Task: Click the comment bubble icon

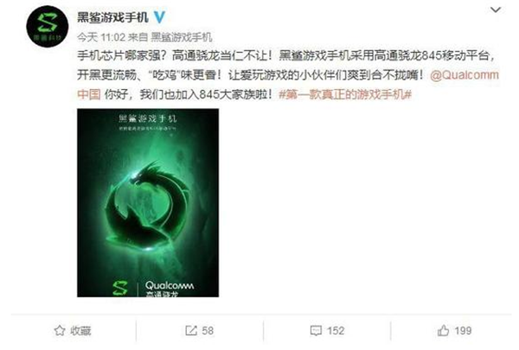Action: pos(316,330)
